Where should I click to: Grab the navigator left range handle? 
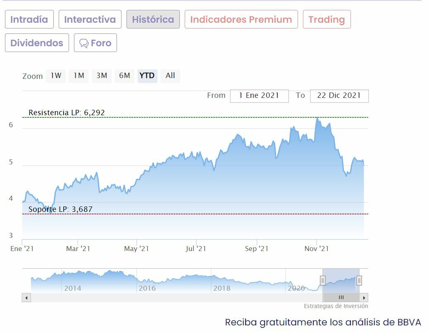322,281
